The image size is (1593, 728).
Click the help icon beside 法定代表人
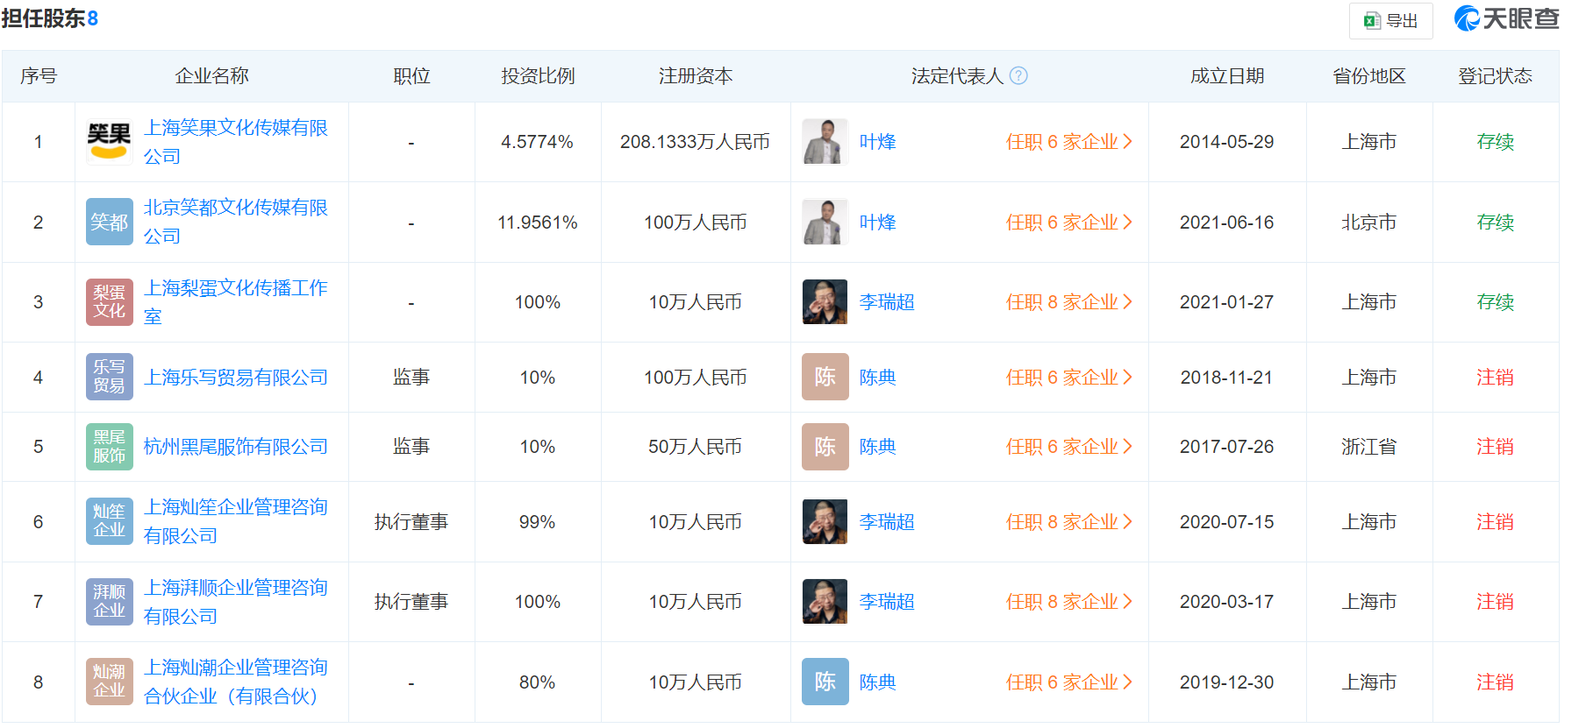1018,76
